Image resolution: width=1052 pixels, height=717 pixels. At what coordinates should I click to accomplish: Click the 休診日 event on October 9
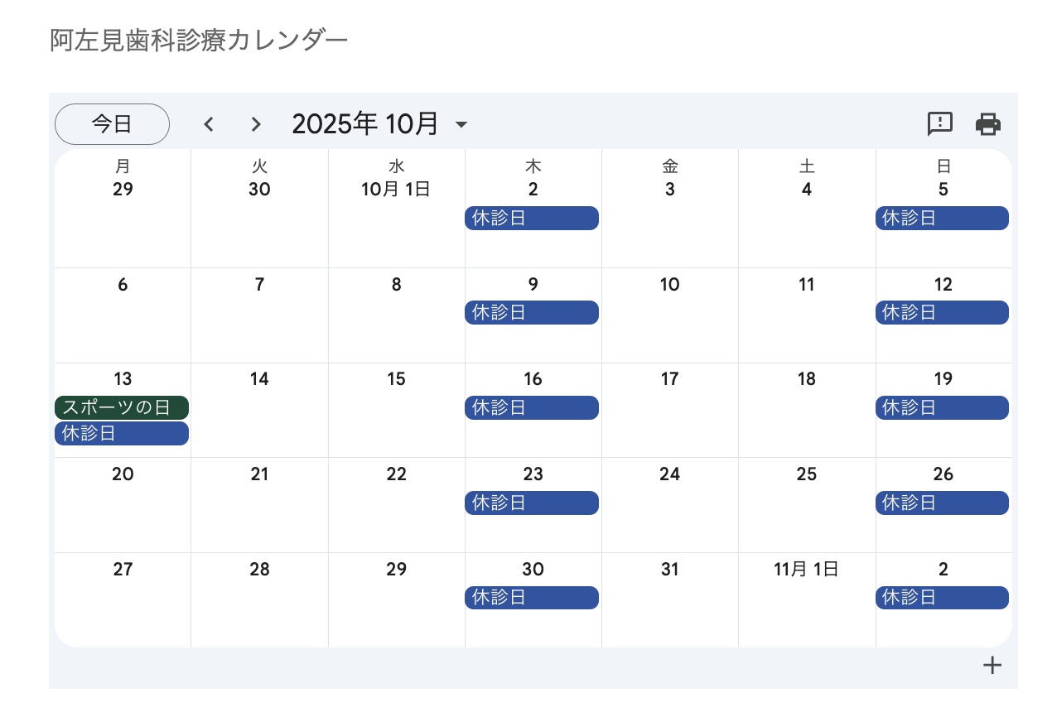pyautogui.click(x=532, y=313)
